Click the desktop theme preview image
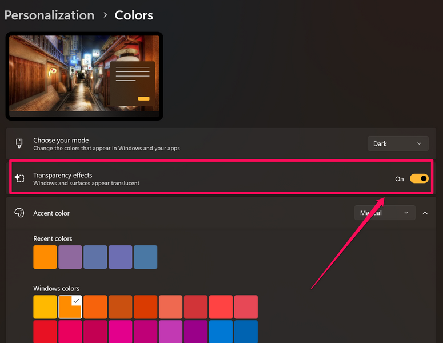The height and width of the screenshot is (343, 443). (x=84, y=76)
